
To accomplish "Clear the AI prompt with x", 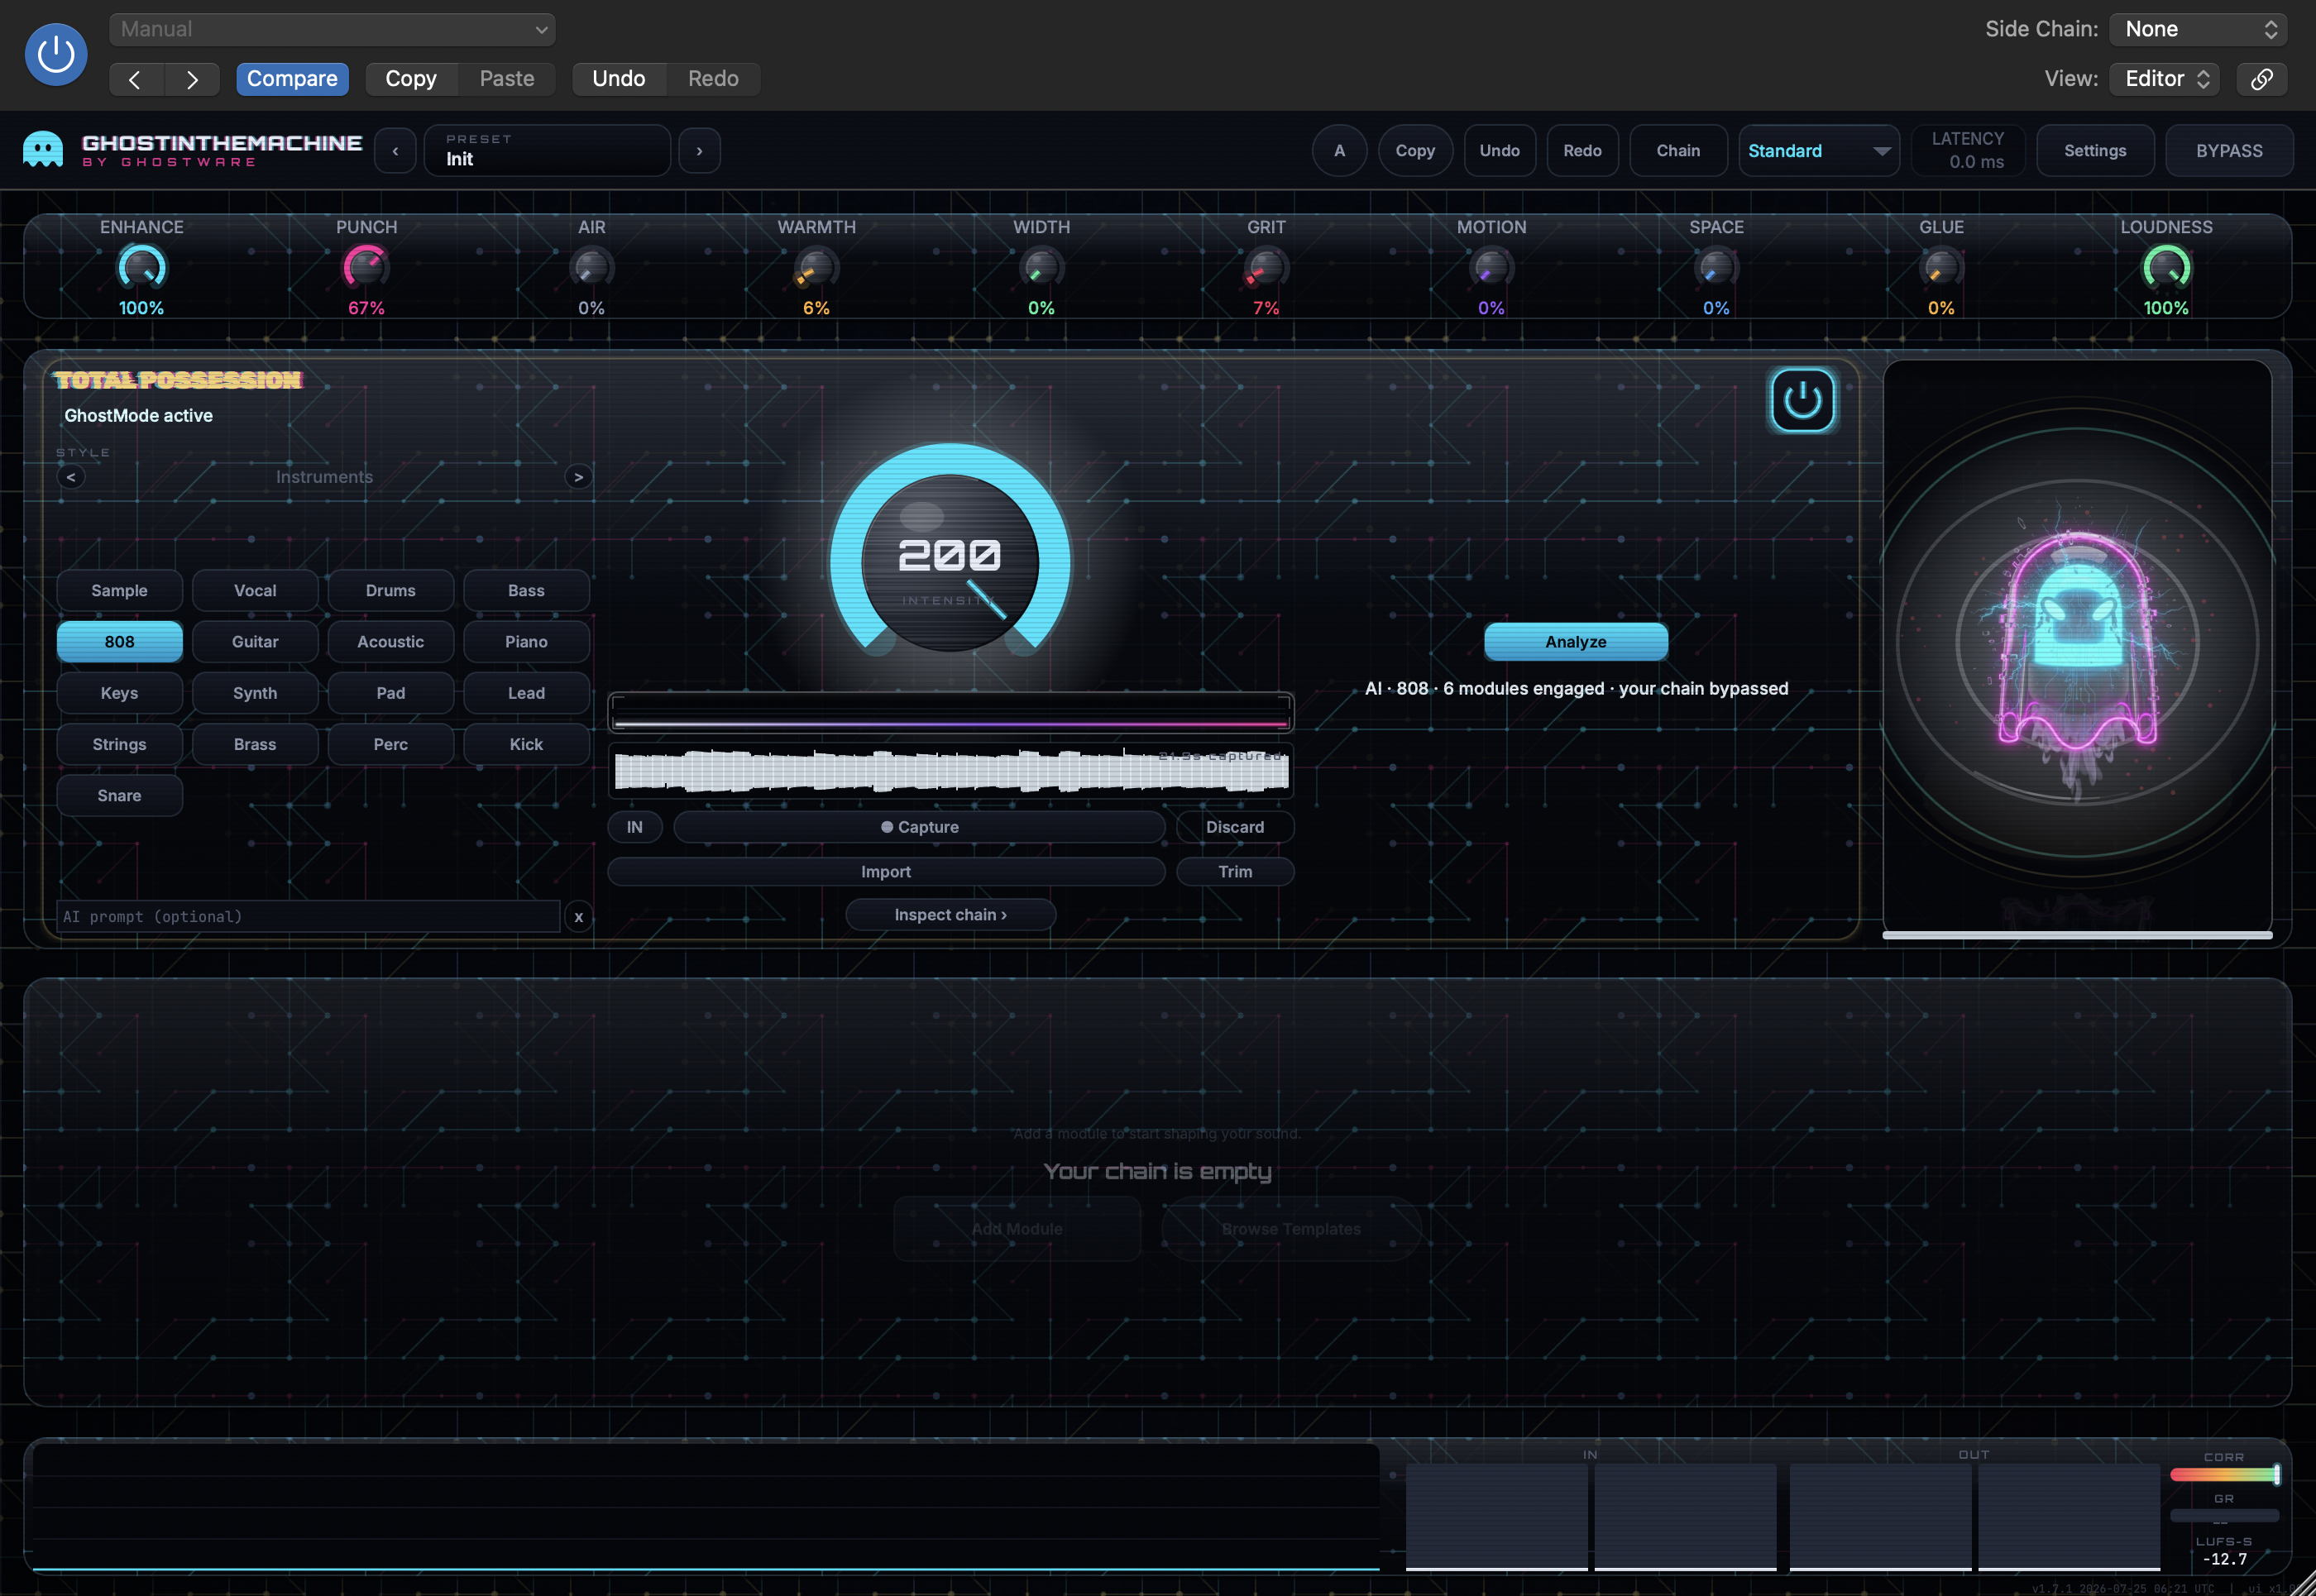I will 578,917.
